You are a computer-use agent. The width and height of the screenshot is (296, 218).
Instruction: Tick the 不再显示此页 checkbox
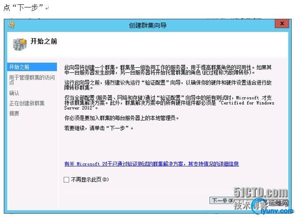point(66,179)
